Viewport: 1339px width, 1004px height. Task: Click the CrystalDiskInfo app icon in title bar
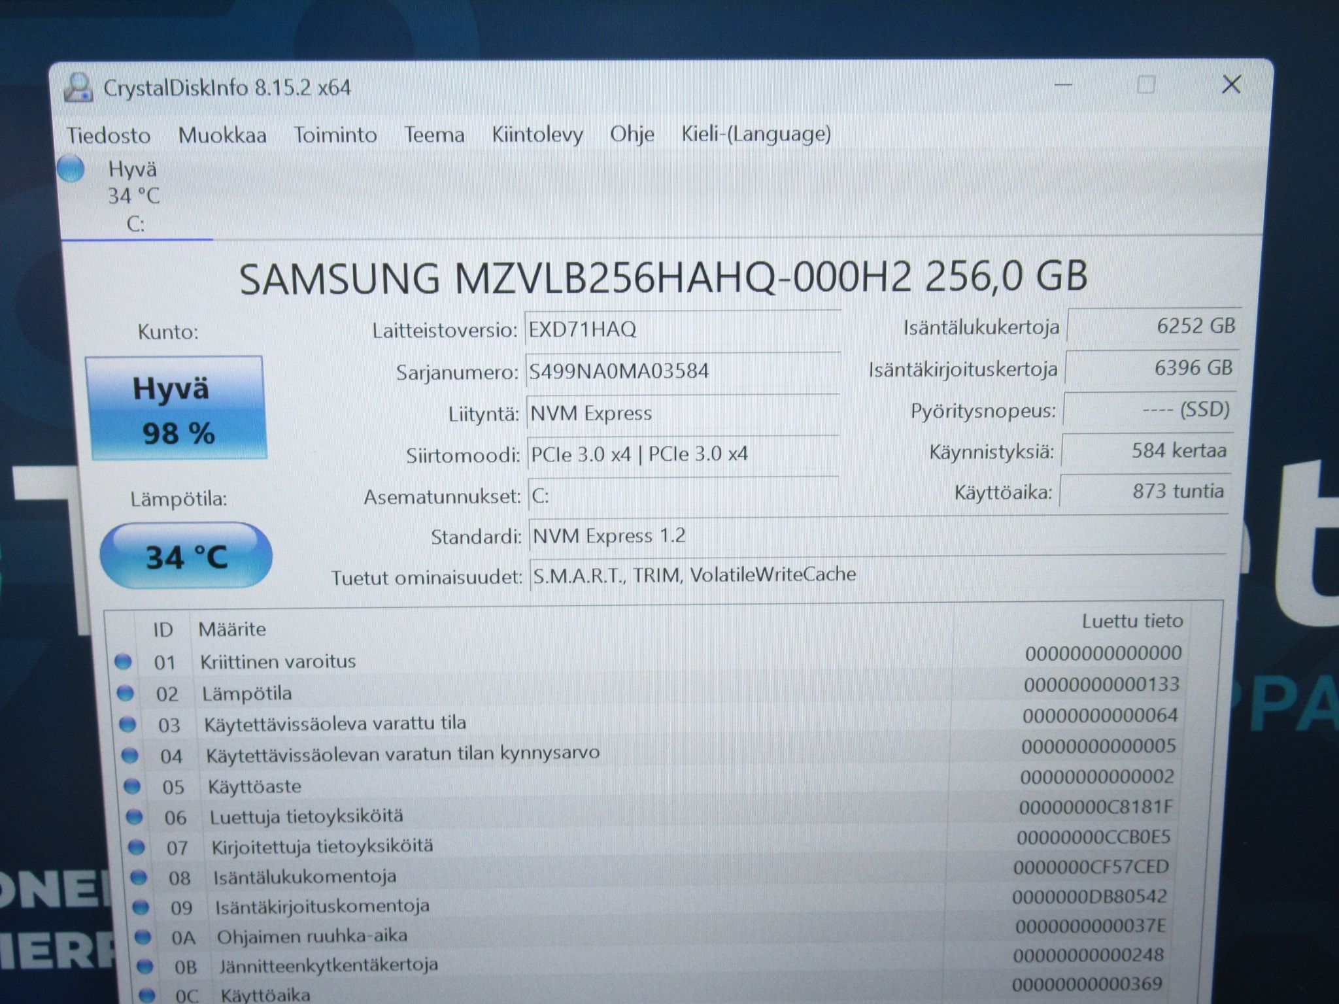78,88
